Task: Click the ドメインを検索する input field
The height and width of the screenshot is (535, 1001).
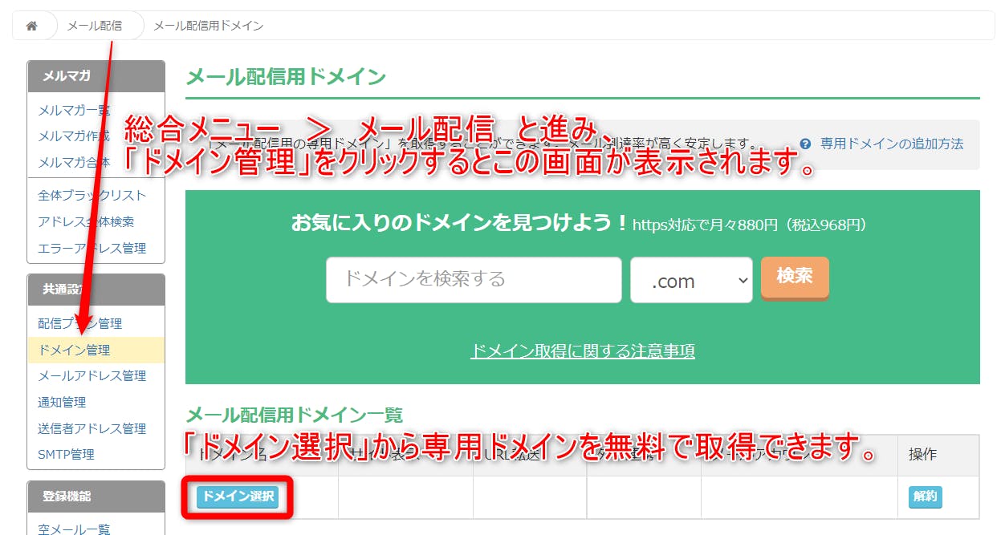Action: click(474, 280)
